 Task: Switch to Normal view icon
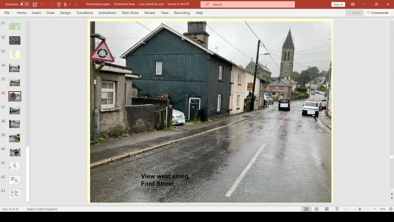point(306,209)
